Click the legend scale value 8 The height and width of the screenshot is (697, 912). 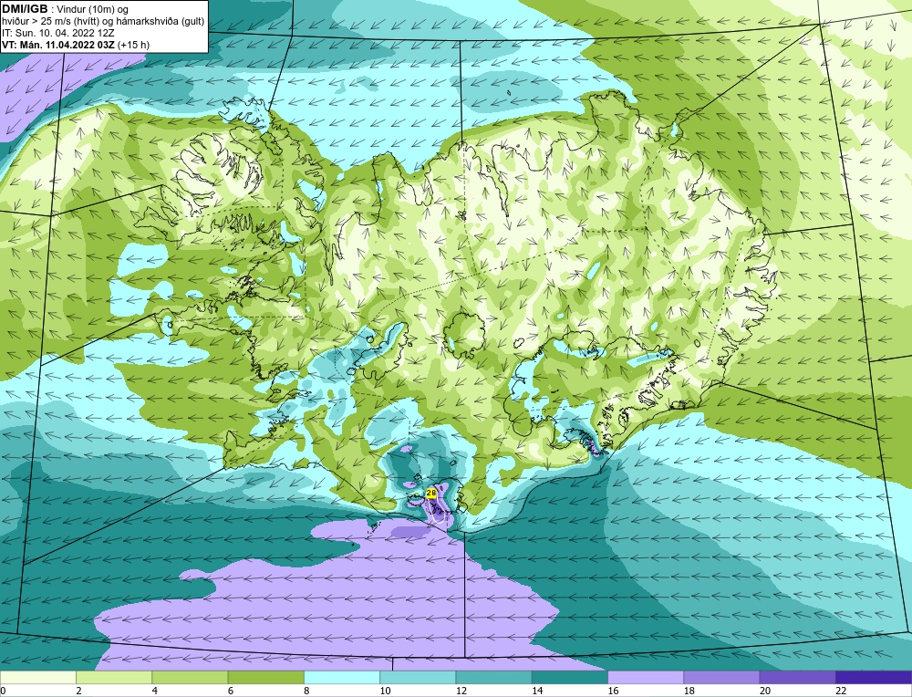click(306, 691)
